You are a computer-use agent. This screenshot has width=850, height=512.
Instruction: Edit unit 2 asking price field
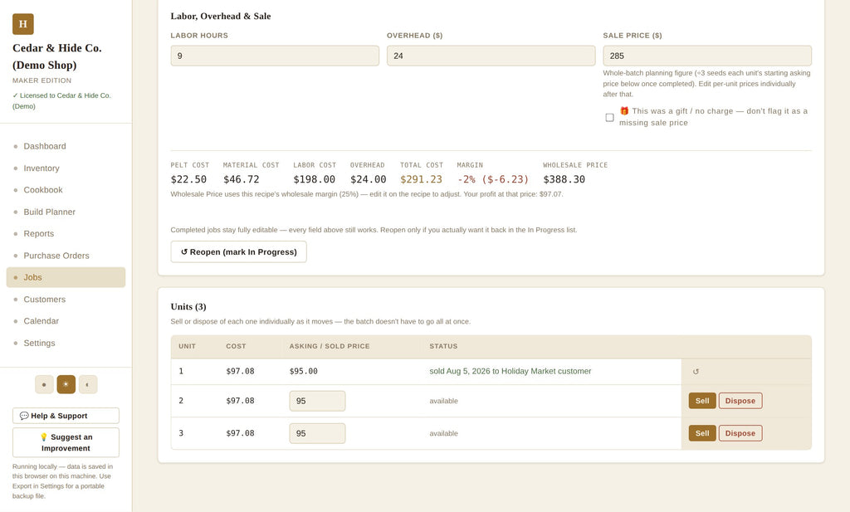click(x=317, y=401)
